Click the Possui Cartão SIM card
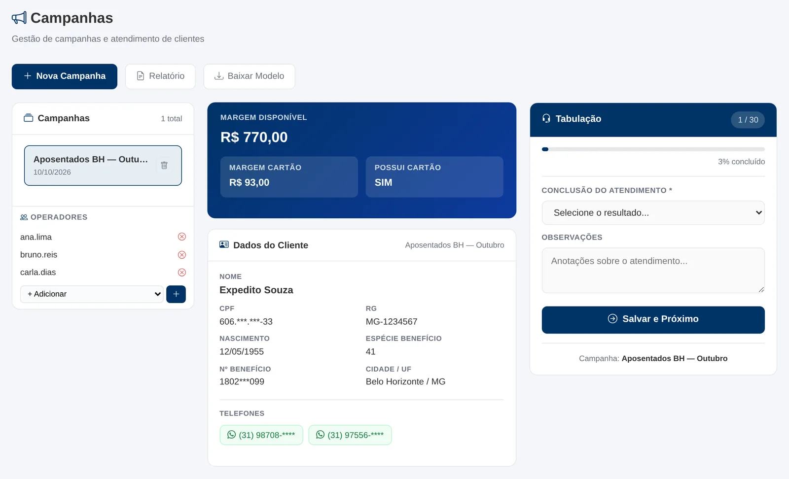The width and height of the screenshot is (789, 479). point(434,177)
